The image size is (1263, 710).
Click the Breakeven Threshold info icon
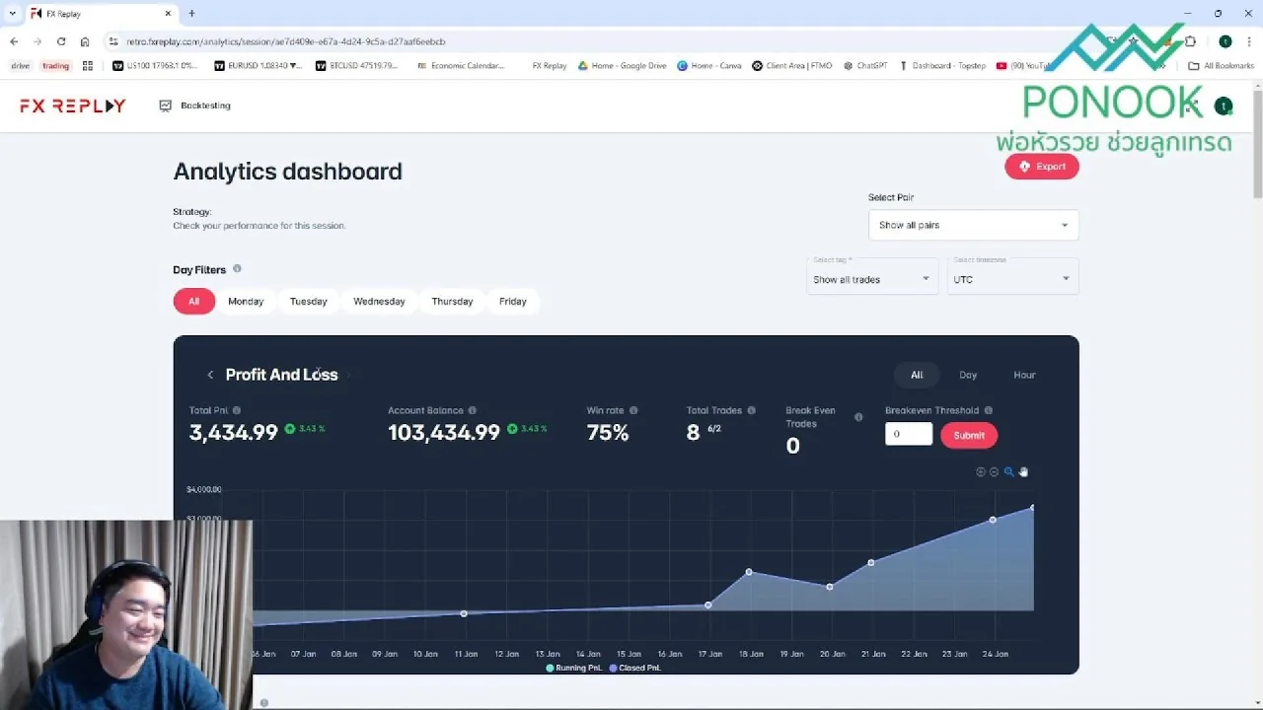[988, 410]
